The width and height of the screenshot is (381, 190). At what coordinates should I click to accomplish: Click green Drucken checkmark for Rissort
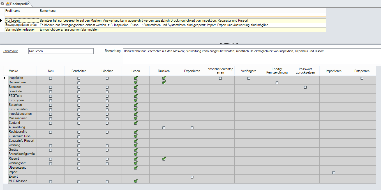[x=164, y=159]
